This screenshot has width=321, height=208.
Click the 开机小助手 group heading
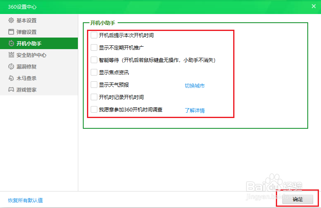103,23
